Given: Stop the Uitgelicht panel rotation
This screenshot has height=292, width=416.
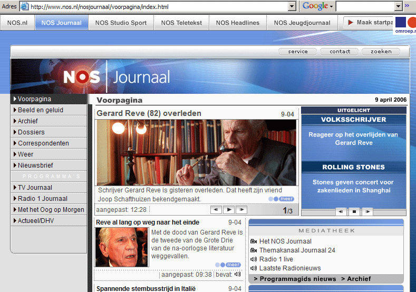Looking at the screenshot, I should 354,212.
